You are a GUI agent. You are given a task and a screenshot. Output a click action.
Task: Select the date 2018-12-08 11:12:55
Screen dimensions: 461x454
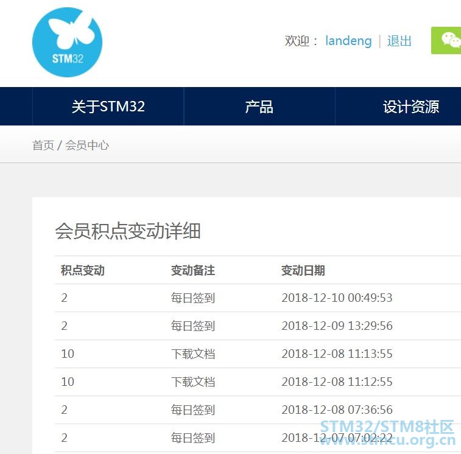337,382
